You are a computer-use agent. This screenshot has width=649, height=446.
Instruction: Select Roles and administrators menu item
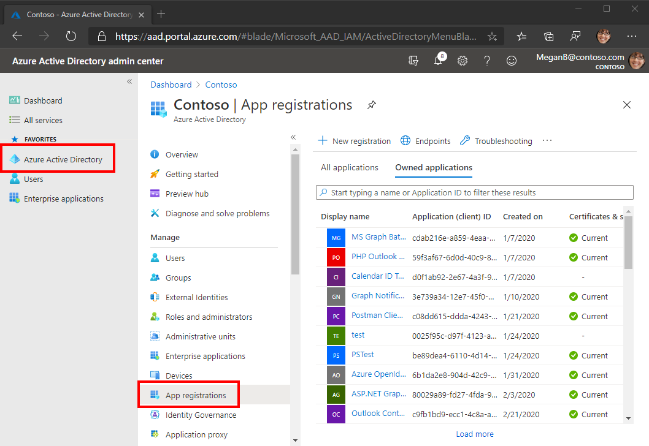coord(209,317)
